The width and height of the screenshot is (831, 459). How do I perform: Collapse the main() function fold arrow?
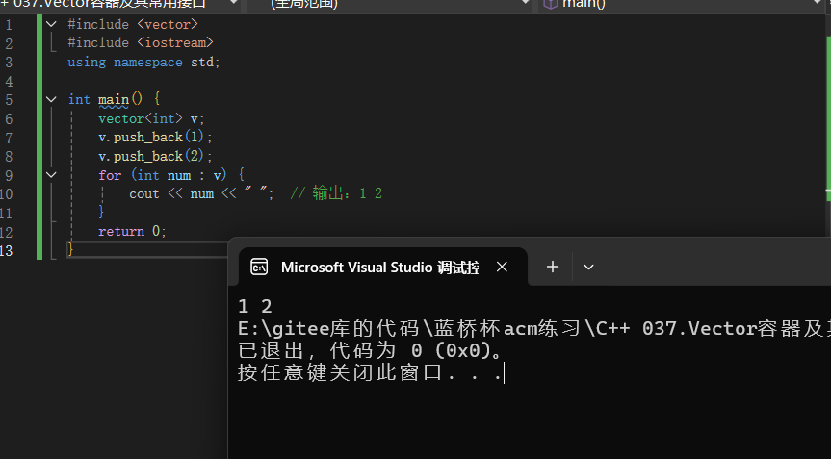(51, 99)
